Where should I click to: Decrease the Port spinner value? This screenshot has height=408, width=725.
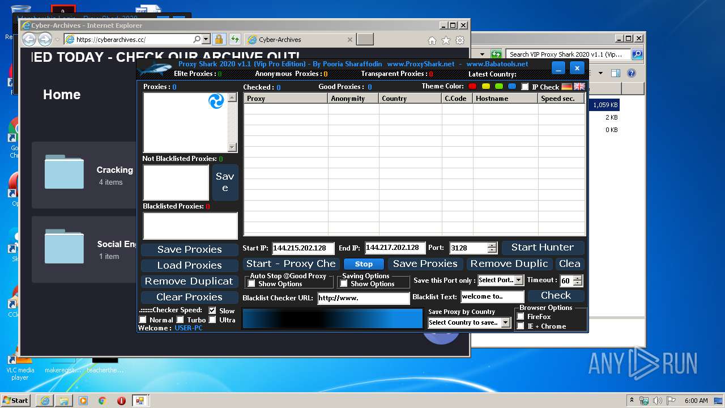[492, 250]
